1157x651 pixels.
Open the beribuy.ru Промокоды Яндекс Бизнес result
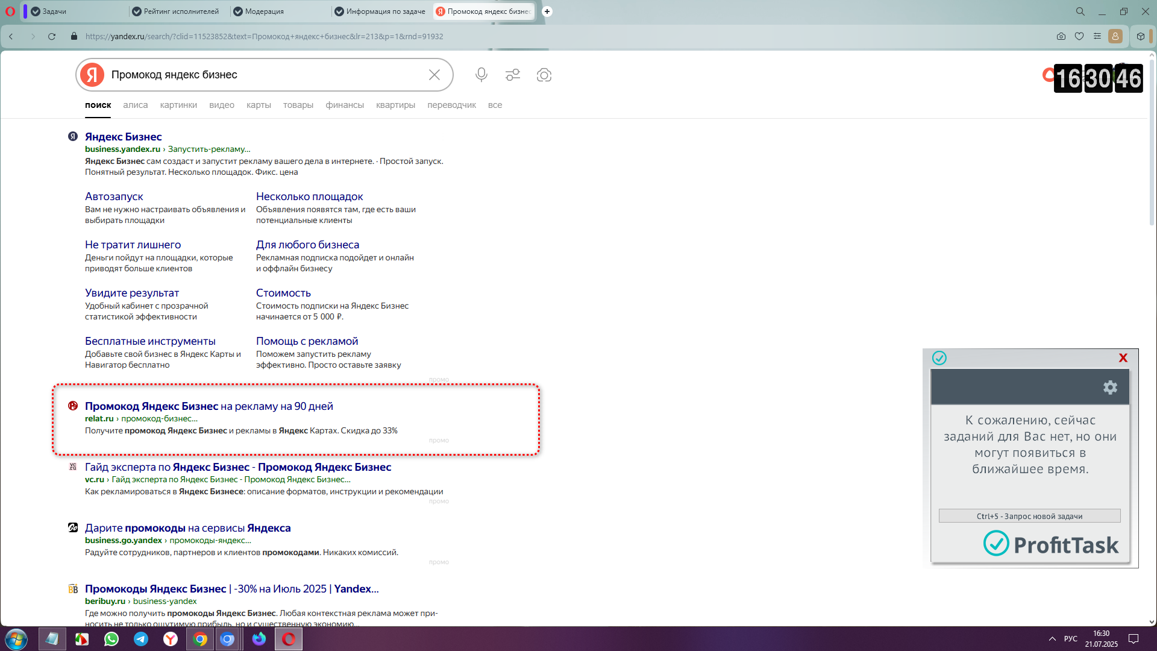(x=232, y=589)
